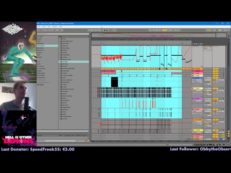Click the Arrangement Record button in transport
The width and height of the screenshot is (231, 173).
[107, 30]
